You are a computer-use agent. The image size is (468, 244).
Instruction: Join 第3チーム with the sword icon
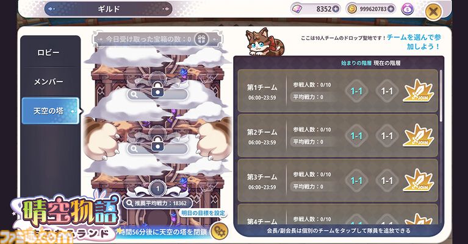pyautogui.click(x=419, y=180)
